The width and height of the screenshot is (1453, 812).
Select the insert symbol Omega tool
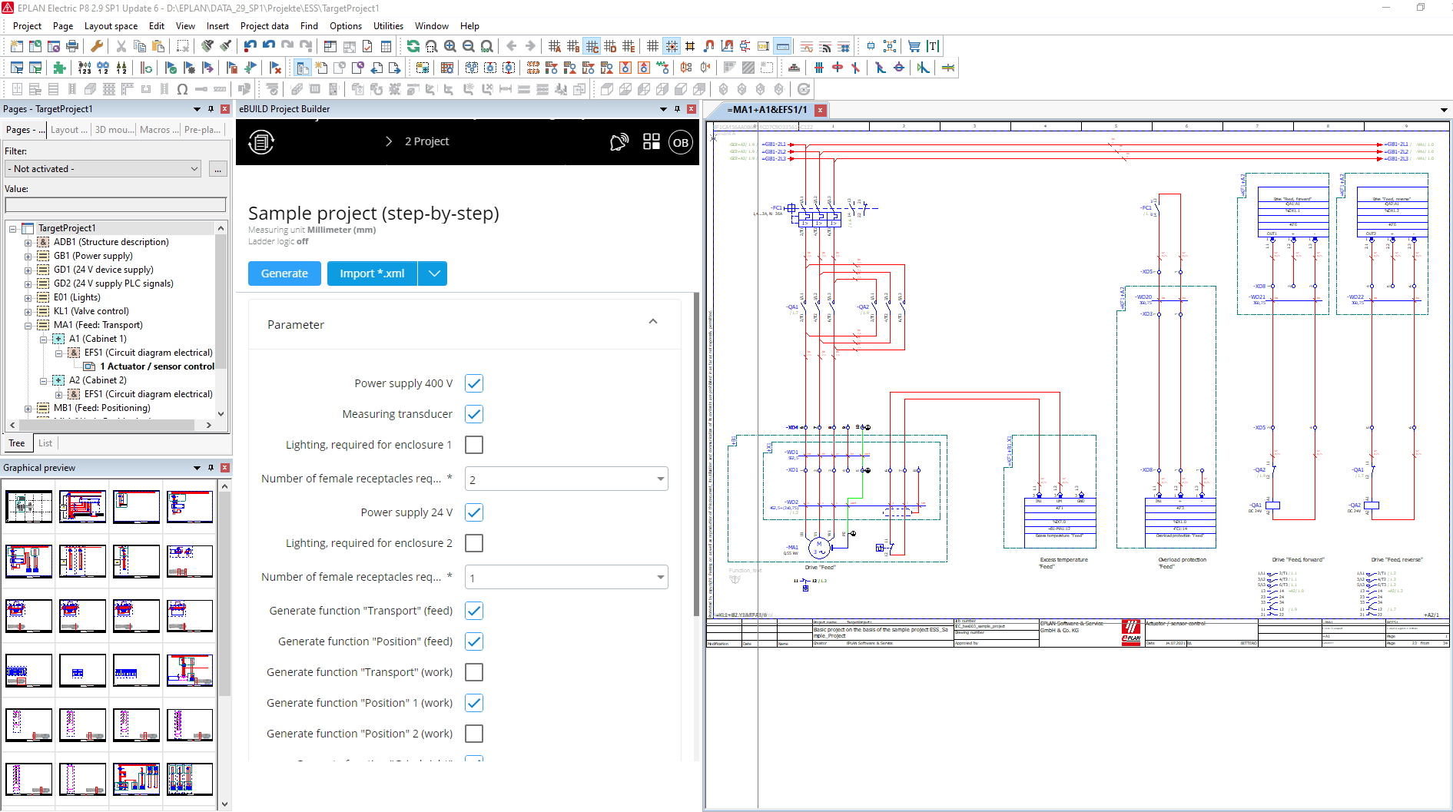[x=181, y=89]
